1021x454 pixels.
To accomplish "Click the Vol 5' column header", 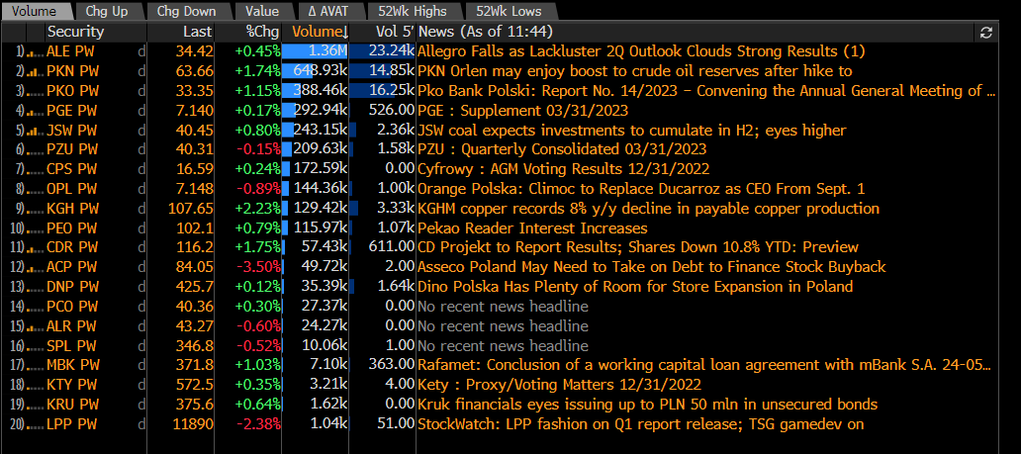I will [396, 32].
